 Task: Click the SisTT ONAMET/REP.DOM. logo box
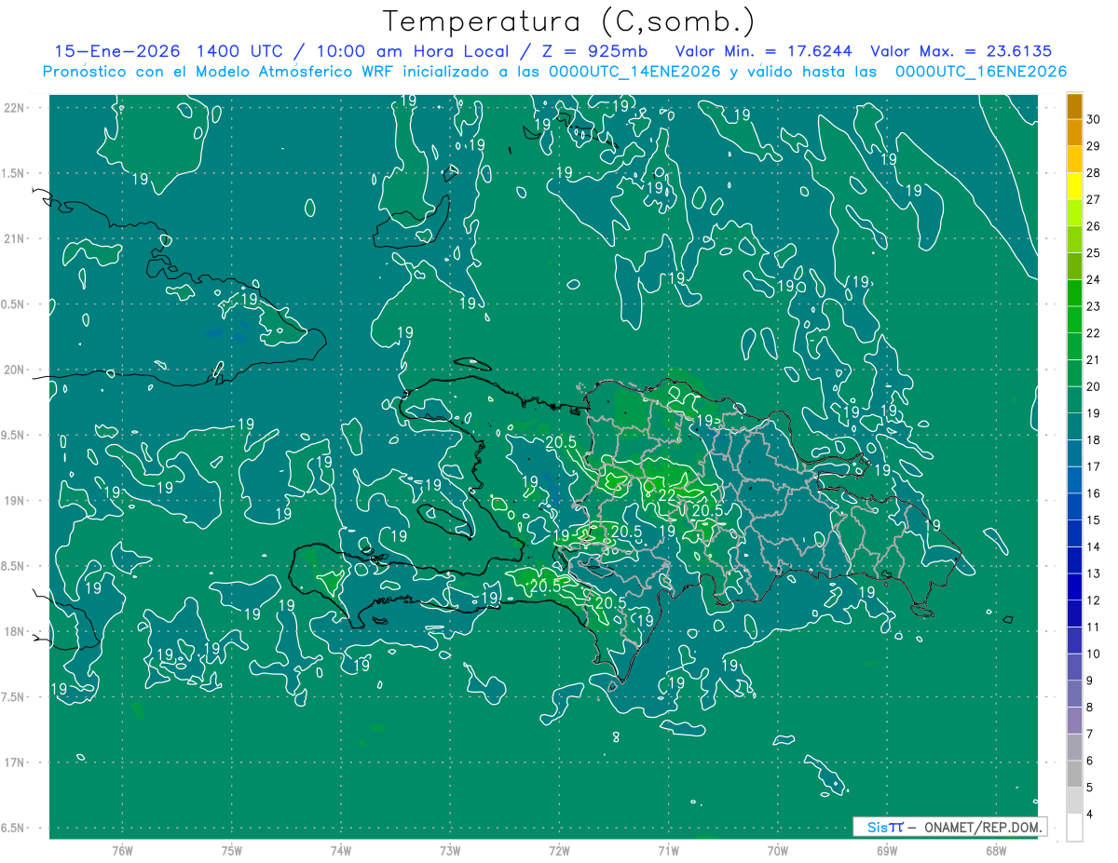tap(949, 827)
